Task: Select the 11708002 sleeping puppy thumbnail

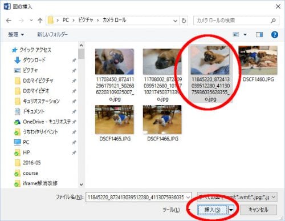Action: 162,62
